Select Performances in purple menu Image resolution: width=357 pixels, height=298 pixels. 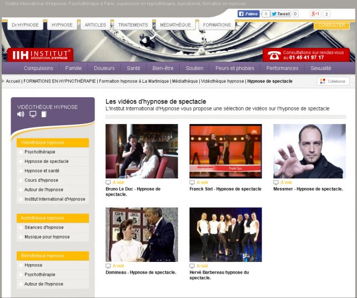point(282,68)
